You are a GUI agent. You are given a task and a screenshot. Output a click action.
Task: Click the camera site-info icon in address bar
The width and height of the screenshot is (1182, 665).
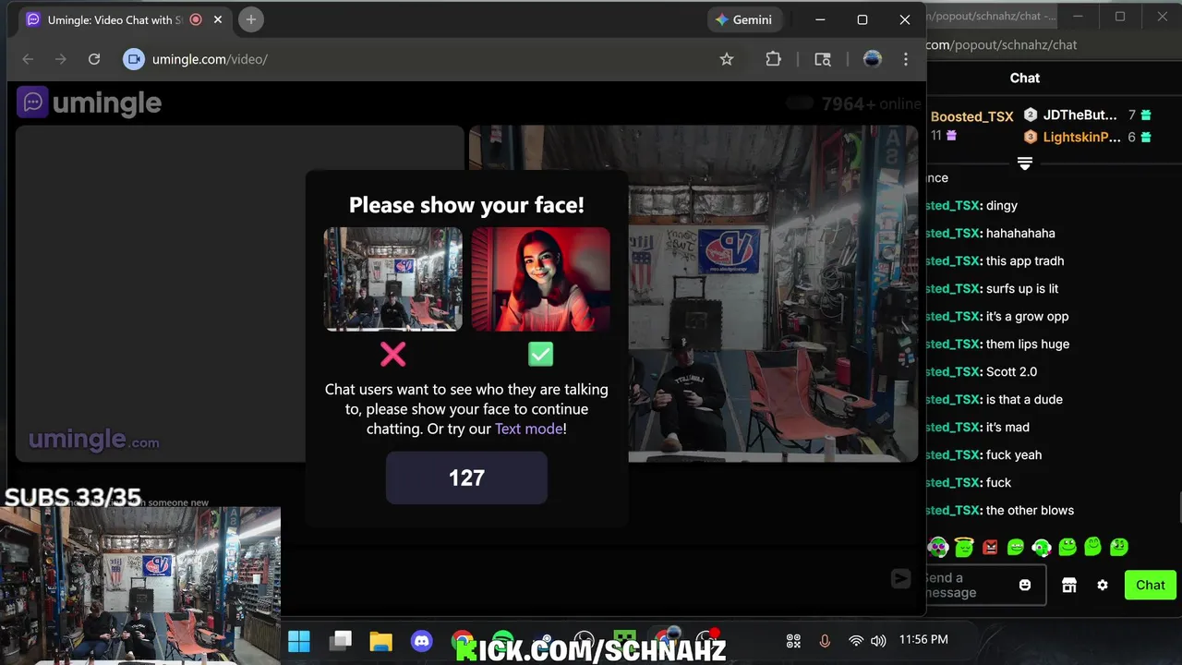134,59
